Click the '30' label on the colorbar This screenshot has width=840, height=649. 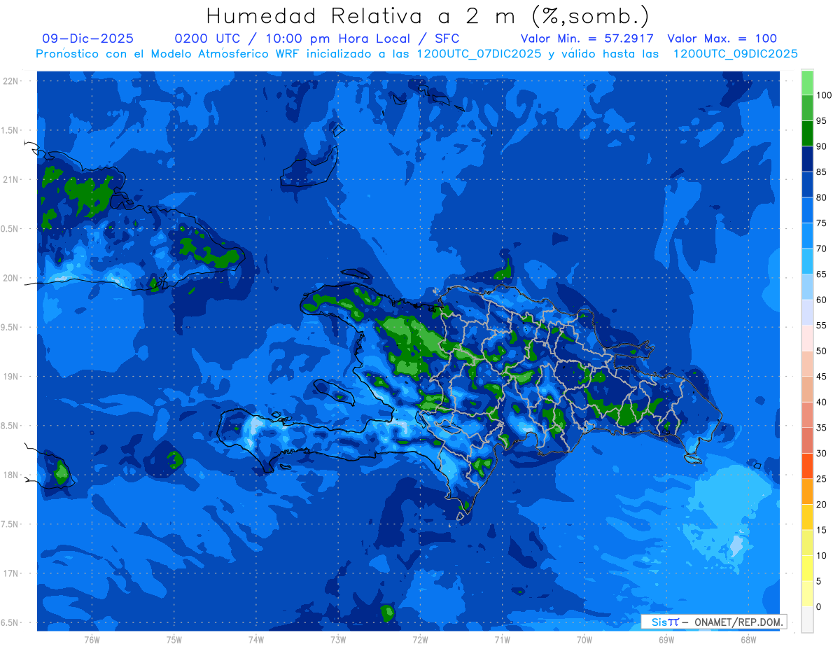pyautogui.click(x=821, y=453)
